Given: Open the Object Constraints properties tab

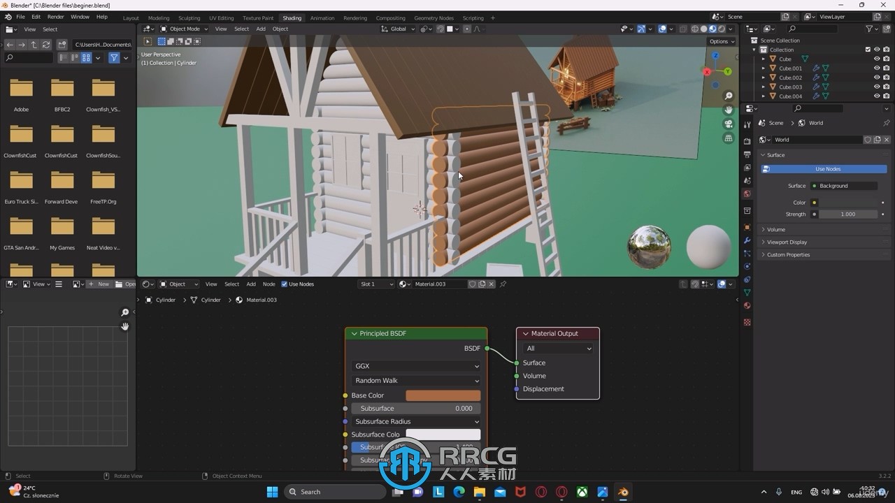Looking at the screenshot, I should coord(747,279).
